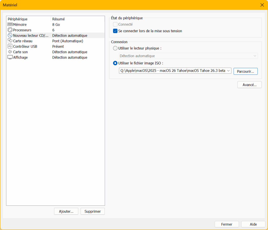This screenshot has width=268, height=230.
Task: Close the Matériel dialog window
Action: click(262, 5)
